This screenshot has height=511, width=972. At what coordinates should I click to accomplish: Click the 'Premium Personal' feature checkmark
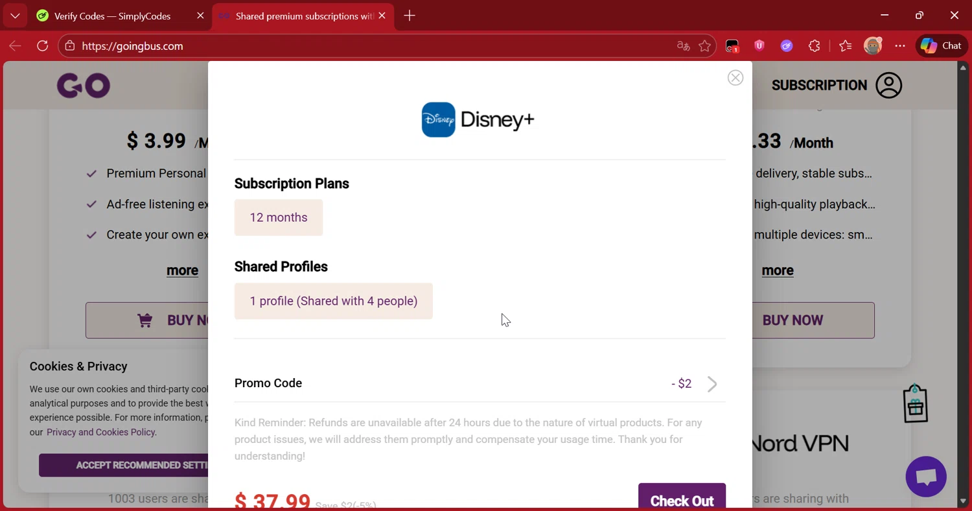(x=91, y=174)
